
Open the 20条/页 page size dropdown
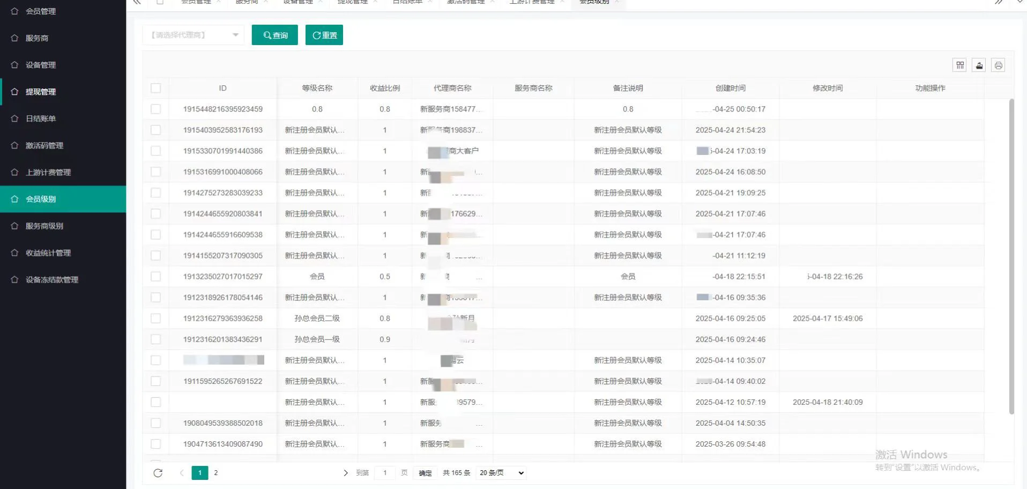pyautogui.click(x=500, y=473)
